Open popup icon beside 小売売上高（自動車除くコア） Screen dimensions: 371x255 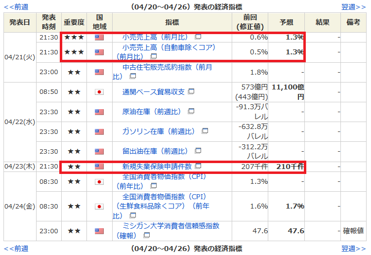point(154,56)
